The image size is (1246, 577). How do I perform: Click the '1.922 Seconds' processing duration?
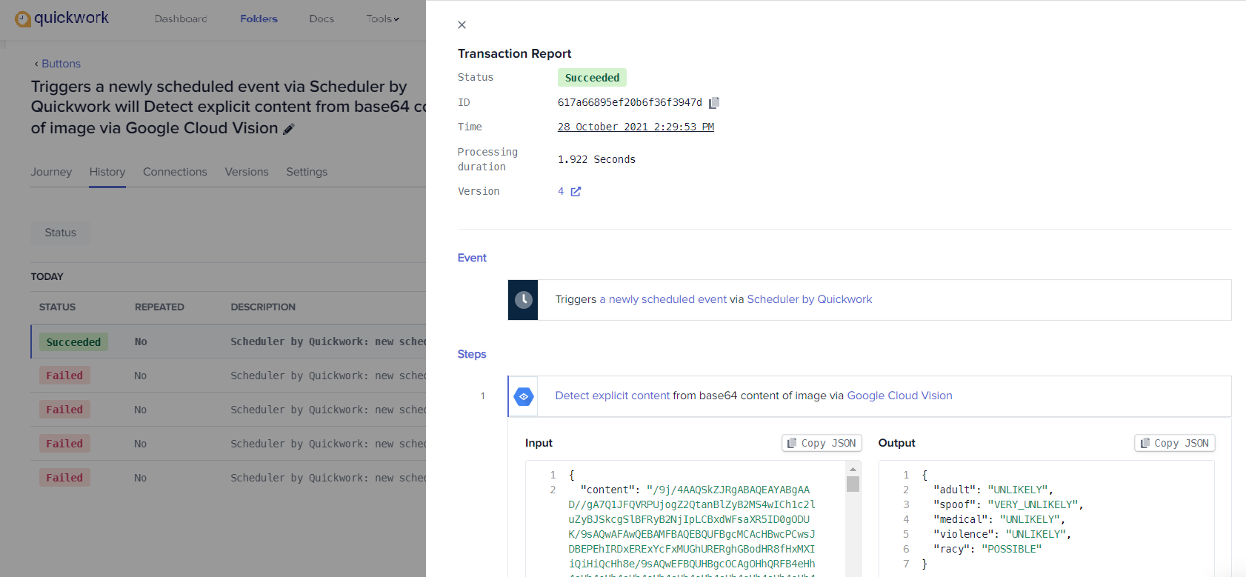(x=596, y=159)
